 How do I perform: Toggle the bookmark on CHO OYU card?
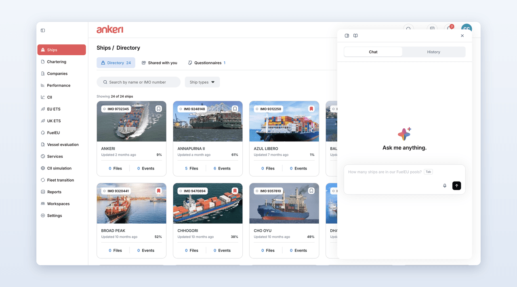[x=311, y=191]
